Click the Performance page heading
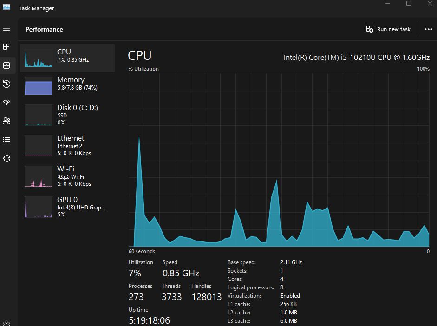Image resolution: width=437 pixels, height=326 pixels. point(44,29)
